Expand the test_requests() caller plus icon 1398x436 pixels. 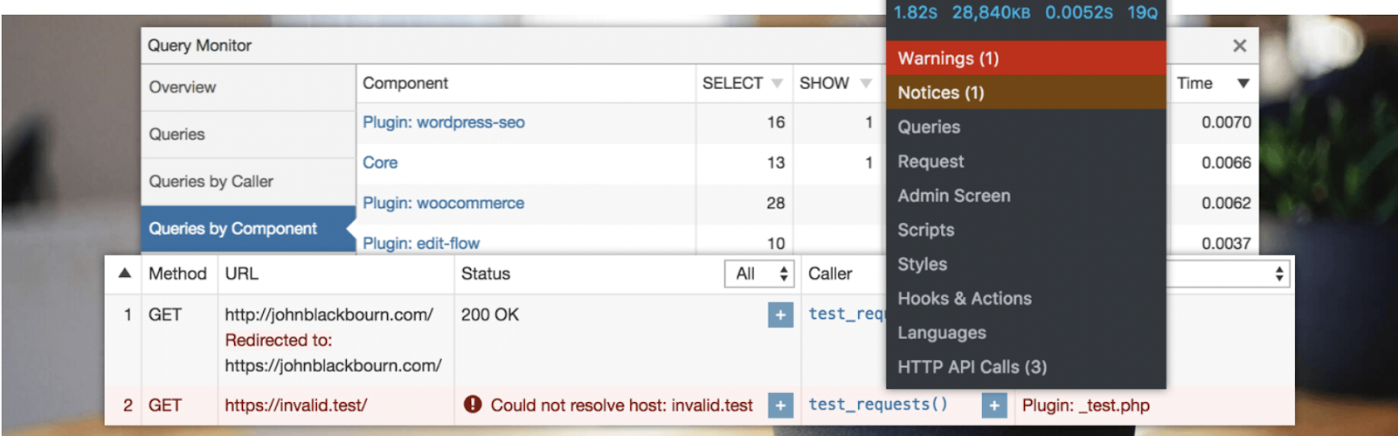pyautogui.click(x=993, y=405)
